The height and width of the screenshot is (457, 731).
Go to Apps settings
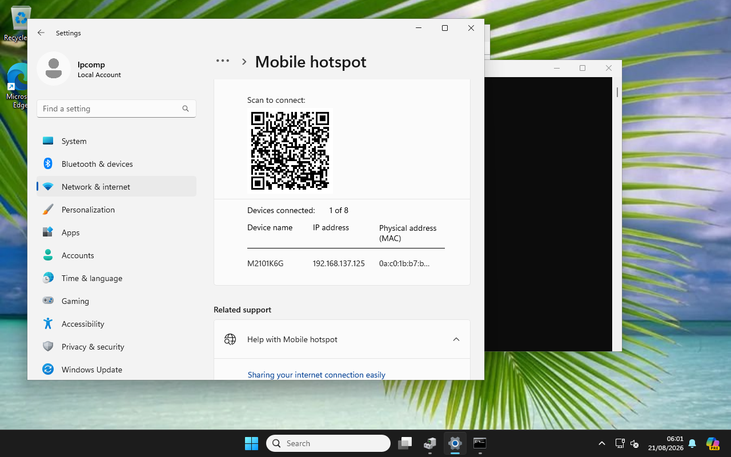(x=117, y=232)
